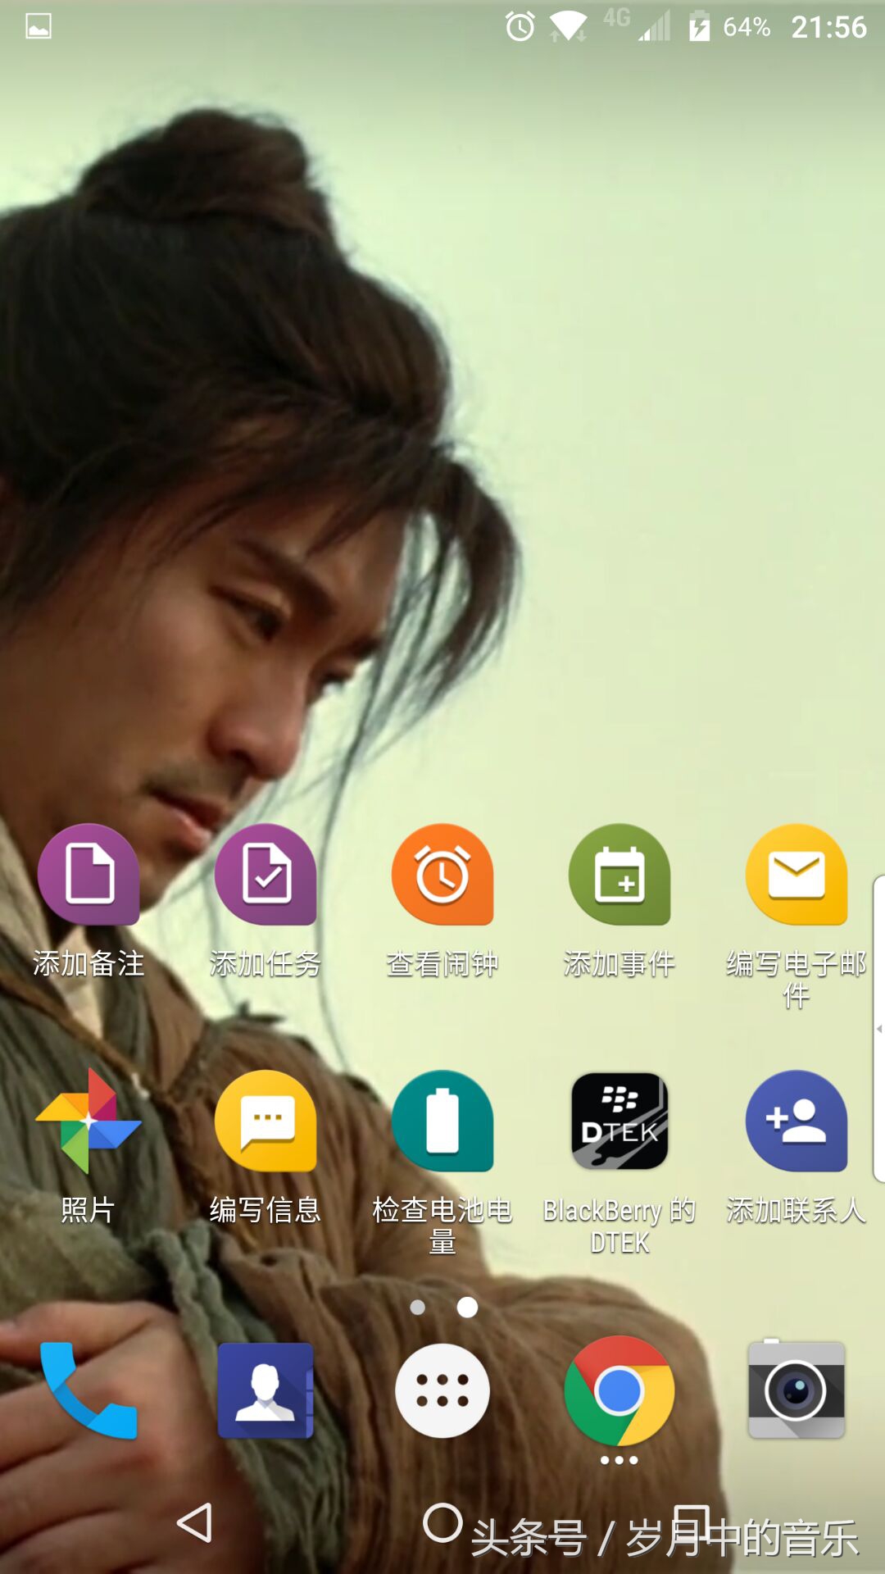Open the productivity tab handle on right edge

click(878, 1028)
